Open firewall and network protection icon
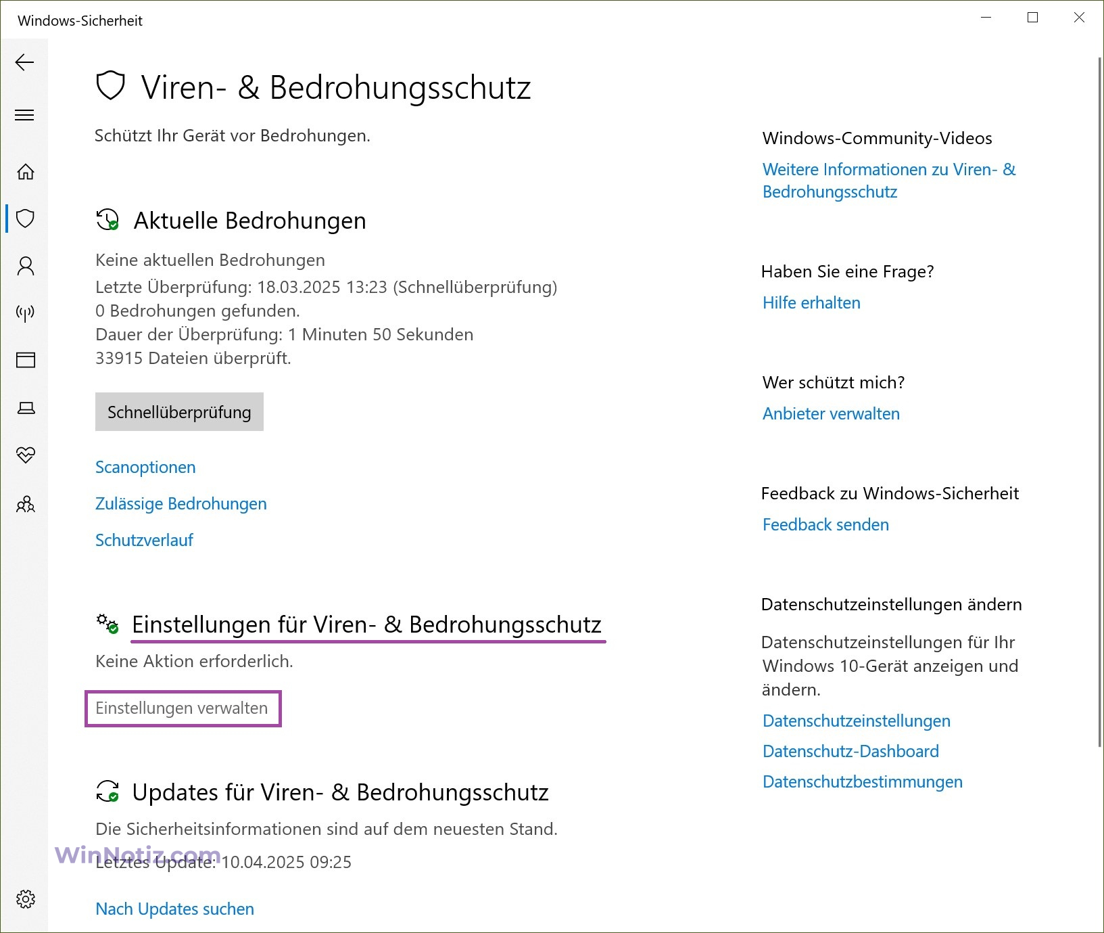Screen dimensions: 1104x933 pyautogui.click(x=26, y=313)
